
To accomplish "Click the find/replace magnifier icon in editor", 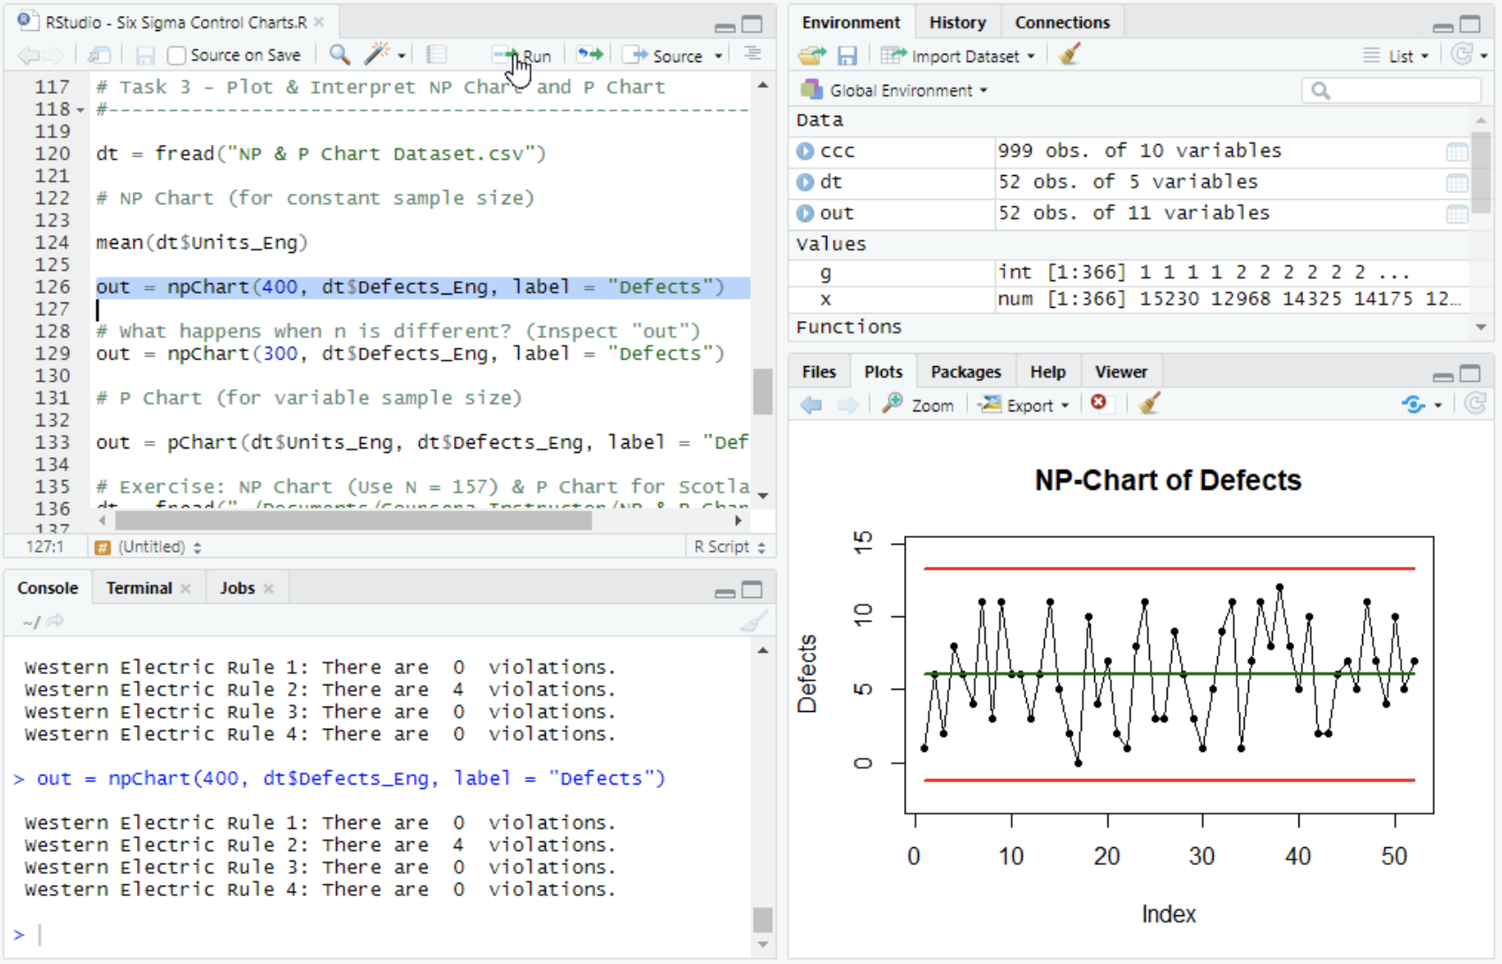I will point(339,55).
